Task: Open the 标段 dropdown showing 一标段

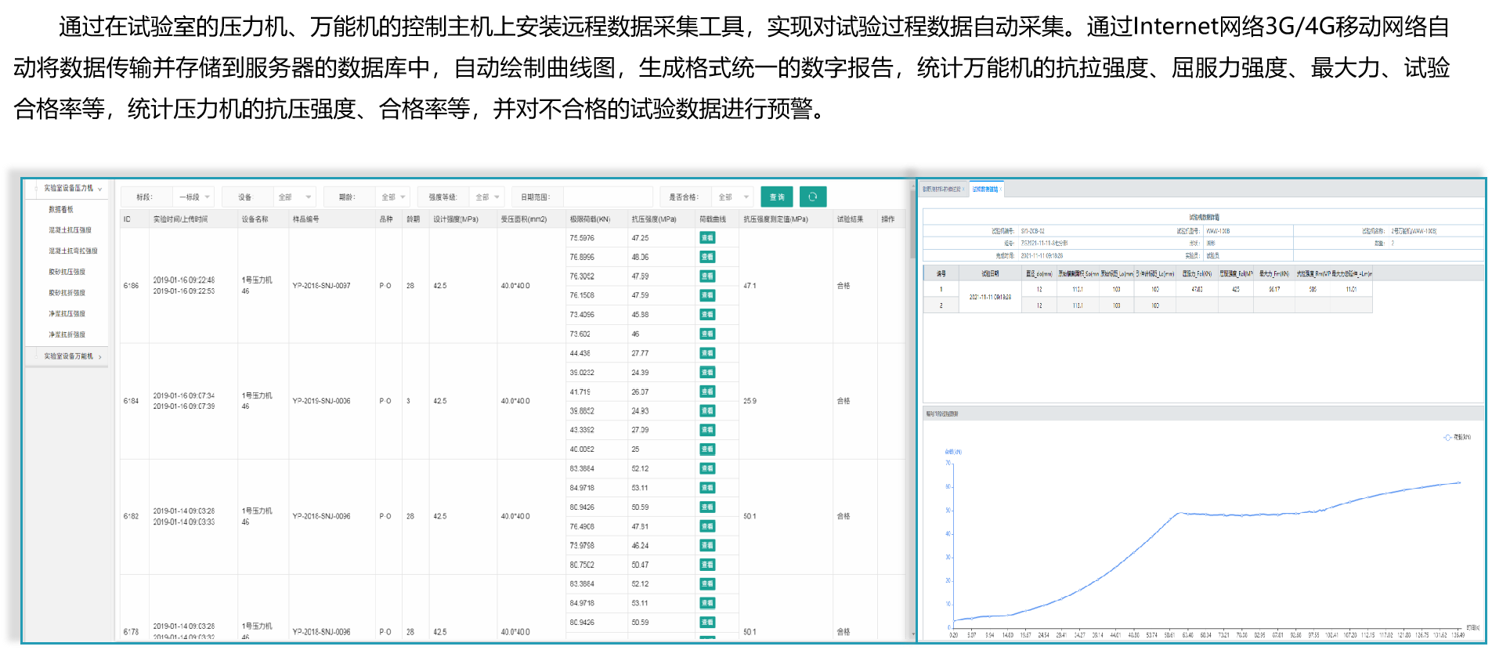Action: coord(193,197)
